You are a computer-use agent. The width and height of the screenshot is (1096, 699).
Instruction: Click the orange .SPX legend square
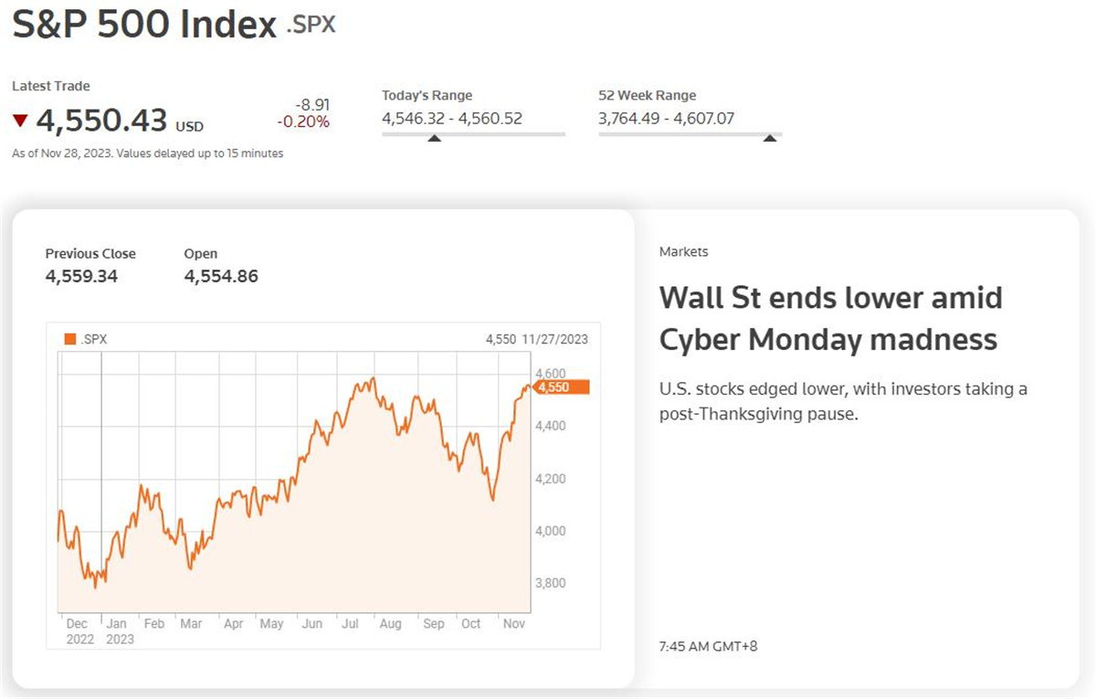point(70,340)
